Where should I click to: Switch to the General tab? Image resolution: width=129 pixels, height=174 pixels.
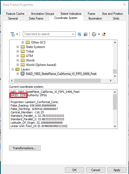[x=13, y=18]
